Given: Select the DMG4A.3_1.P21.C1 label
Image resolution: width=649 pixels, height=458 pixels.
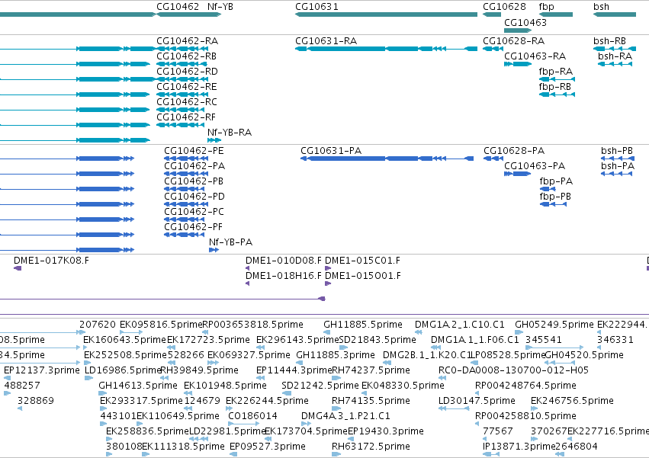Looking at the screenshot, I should click(x=345, y=416).
